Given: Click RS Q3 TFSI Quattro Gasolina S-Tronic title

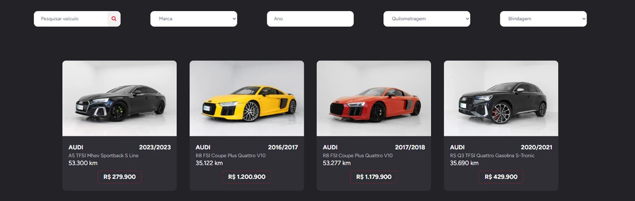Looking at the screenshot, I should point(492,156).
